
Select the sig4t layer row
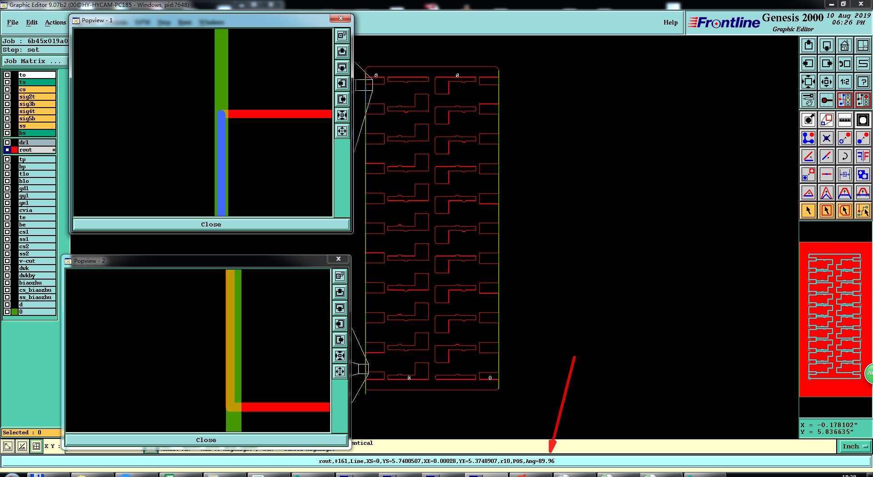click(37, 111)
